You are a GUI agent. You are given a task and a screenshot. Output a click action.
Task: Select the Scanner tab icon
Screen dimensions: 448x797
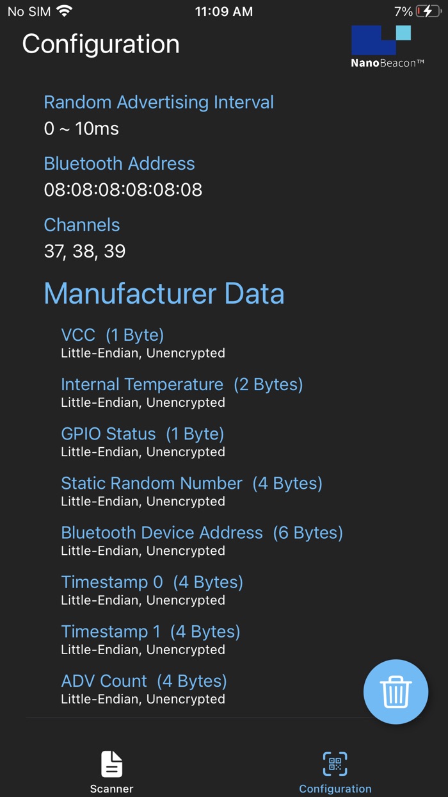[111, 764]
